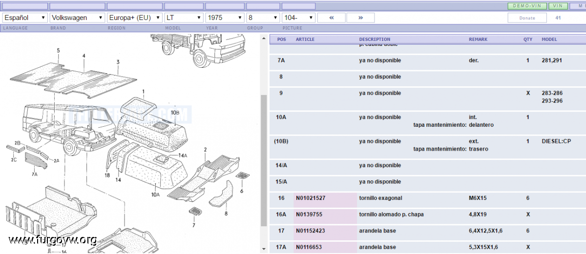This screenshot has height=254, width=586.
Task: Click diagram callout 2C
Action: [x=14, y=160]
